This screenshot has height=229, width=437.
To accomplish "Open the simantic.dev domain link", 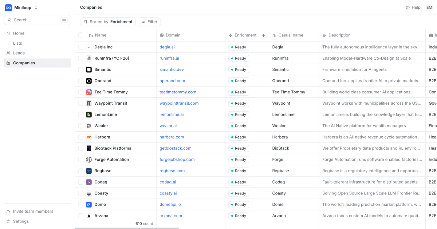I will tap(172, 70).
